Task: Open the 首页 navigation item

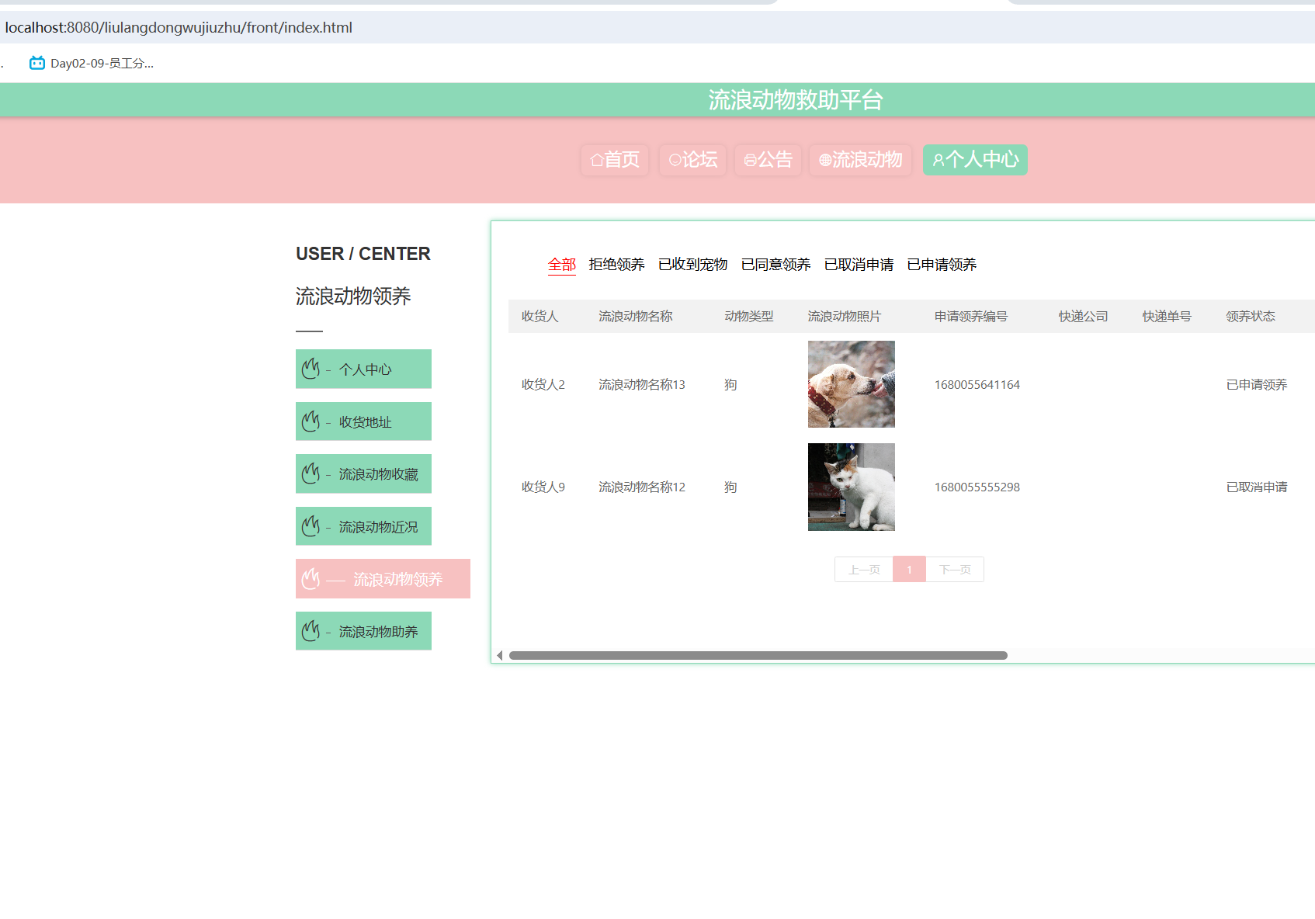Action: point(615,160)
